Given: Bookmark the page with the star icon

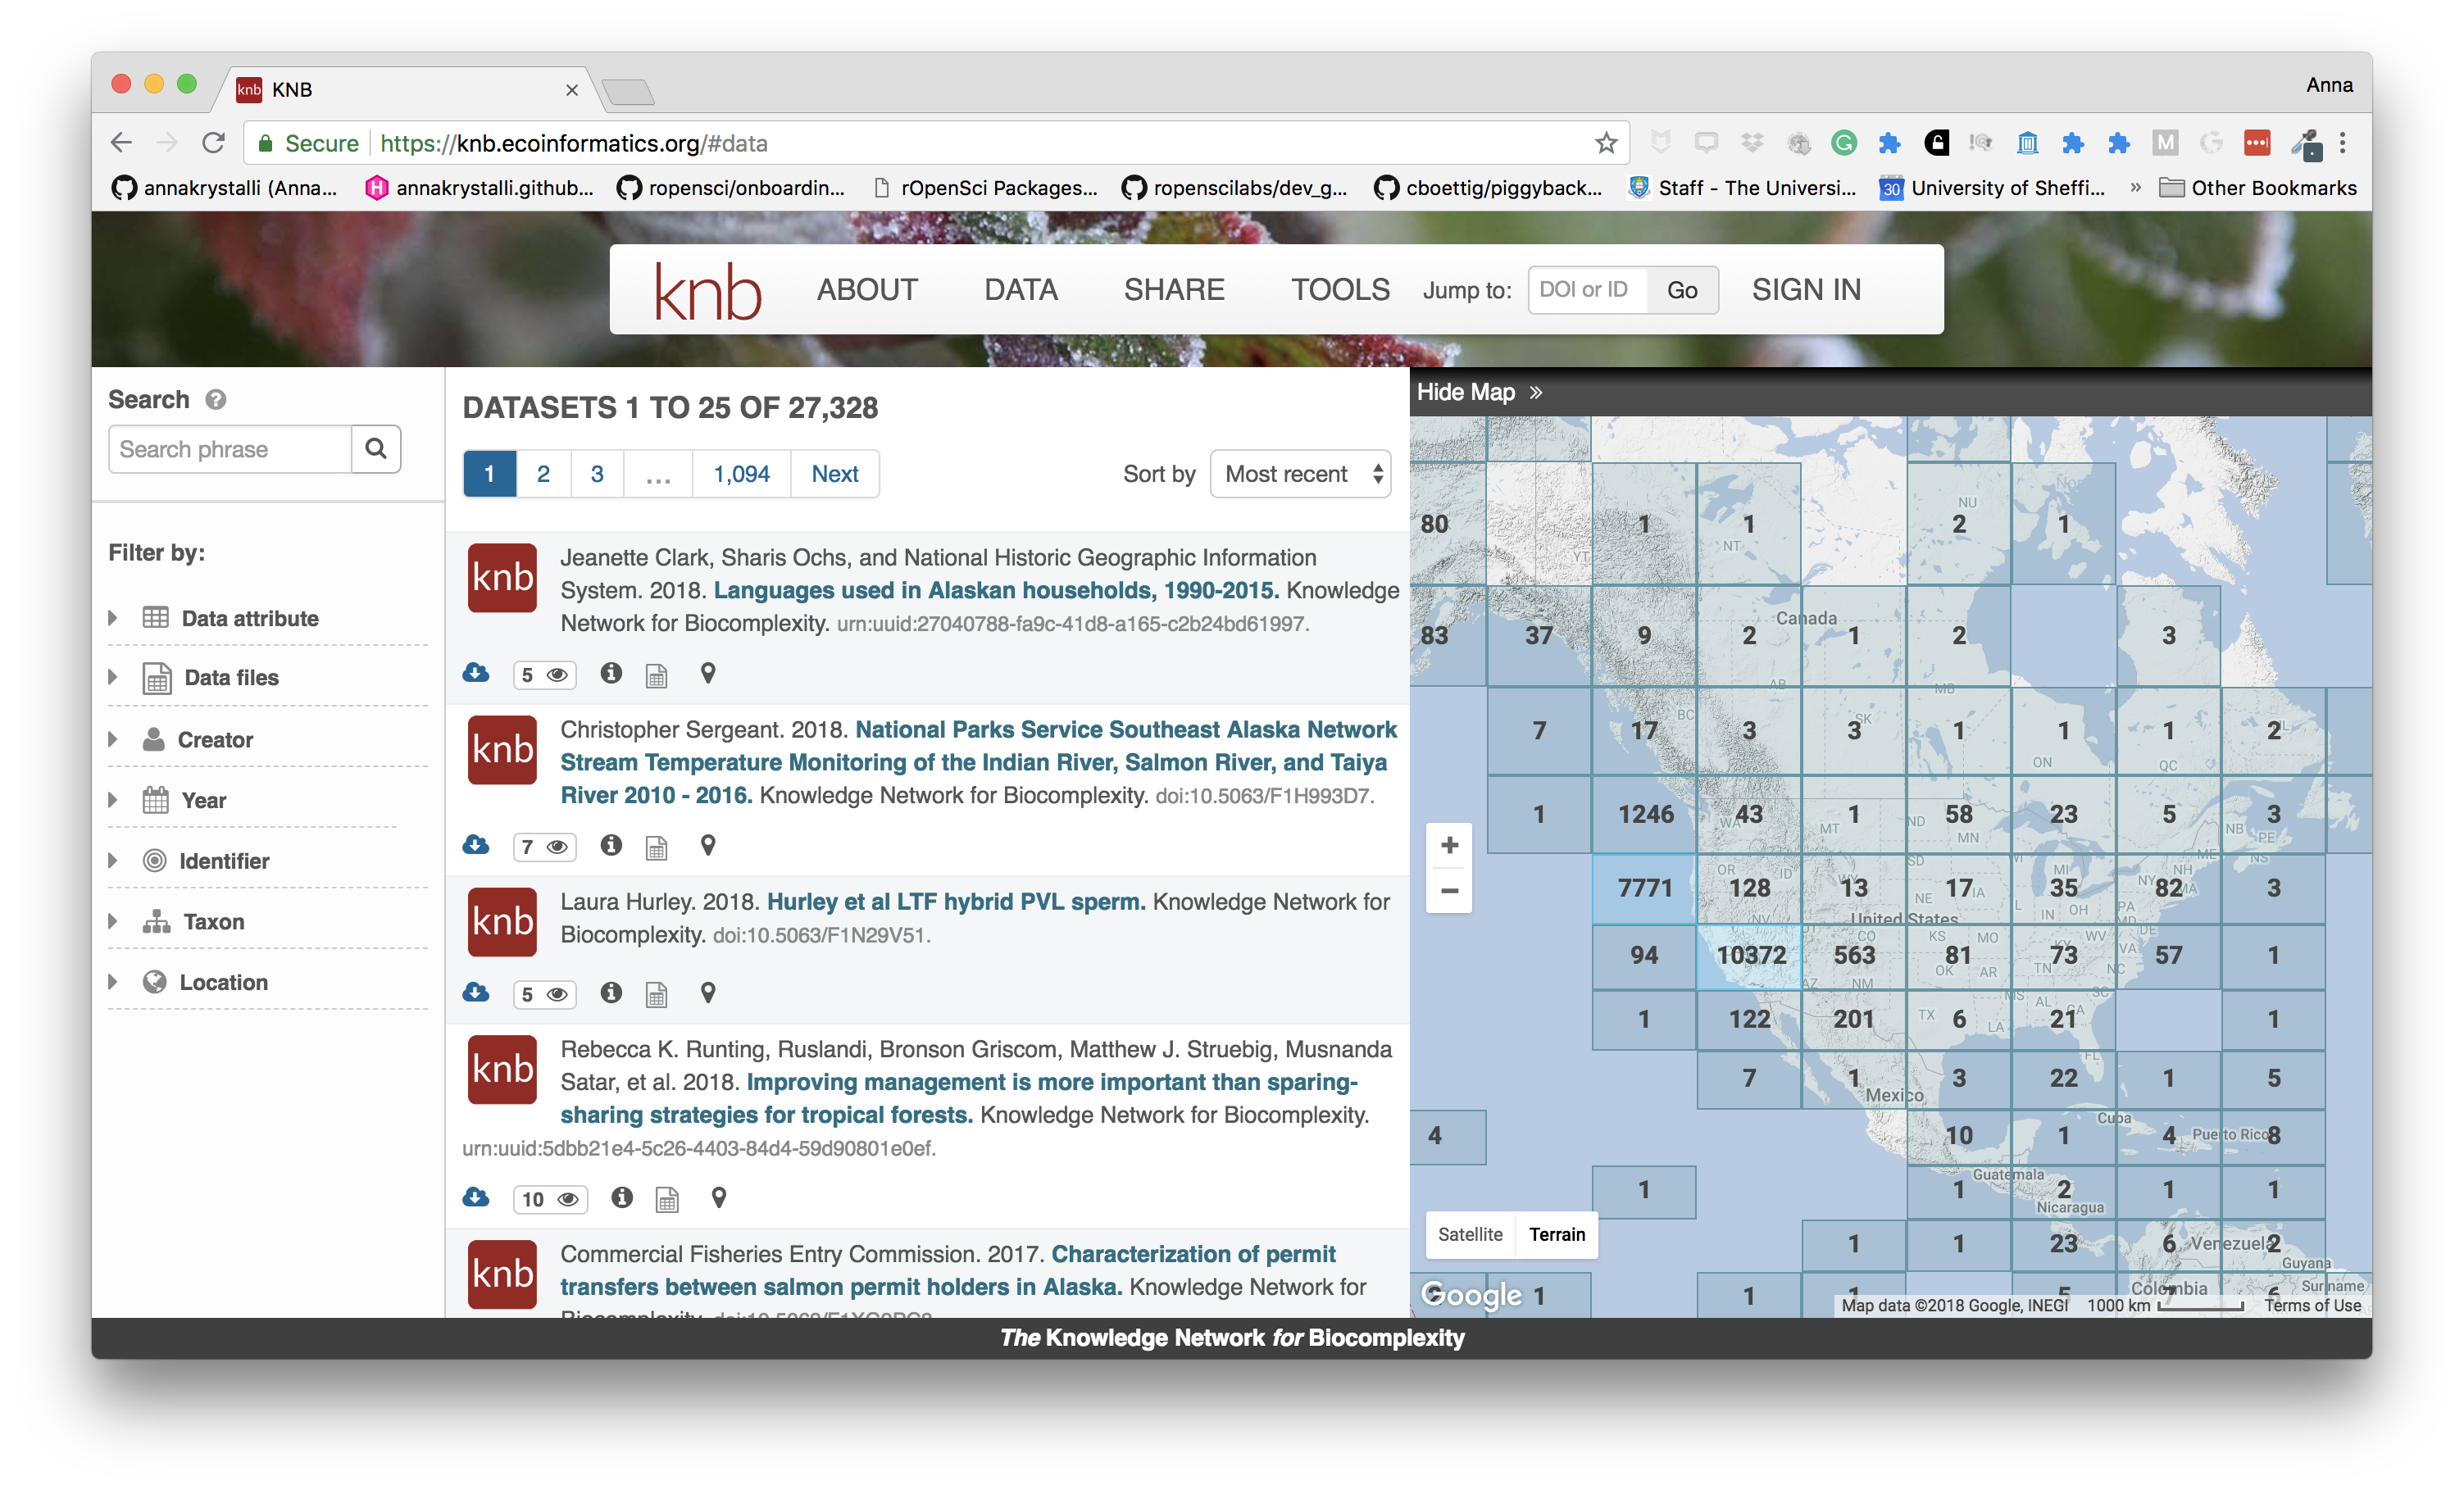Looking at the screenshot, I should [x=1605, y=143].
